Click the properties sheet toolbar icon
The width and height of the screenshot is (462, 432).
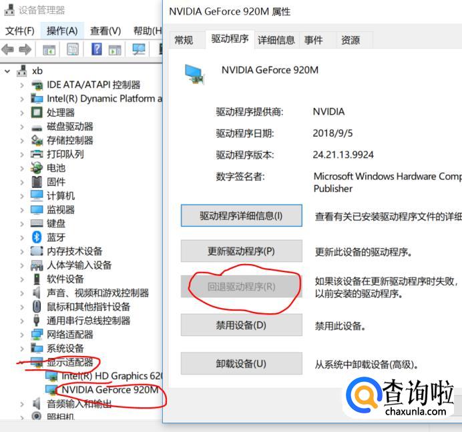tap(73, 49)
